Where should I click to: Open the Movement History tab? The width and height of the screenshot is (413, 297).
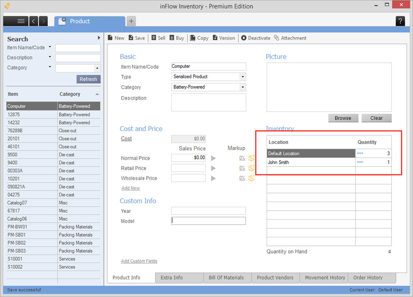coord(324,278)
